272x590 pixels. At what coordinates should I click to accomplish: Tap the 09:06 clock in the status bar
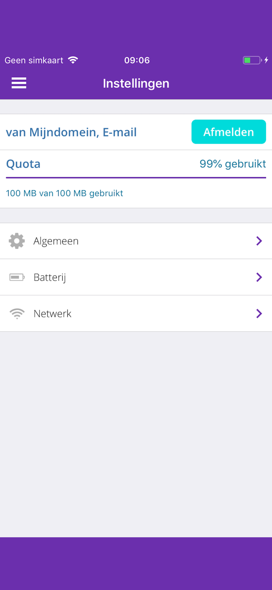[x=137, y=60]
